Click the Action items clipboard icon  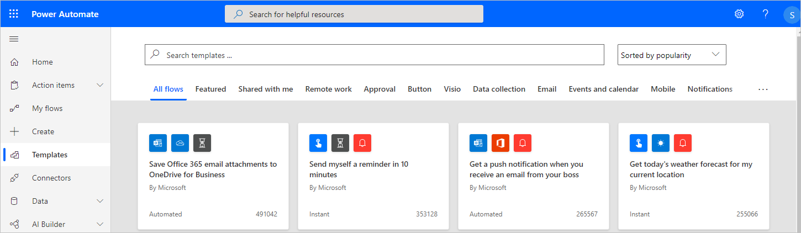point(15,85)
